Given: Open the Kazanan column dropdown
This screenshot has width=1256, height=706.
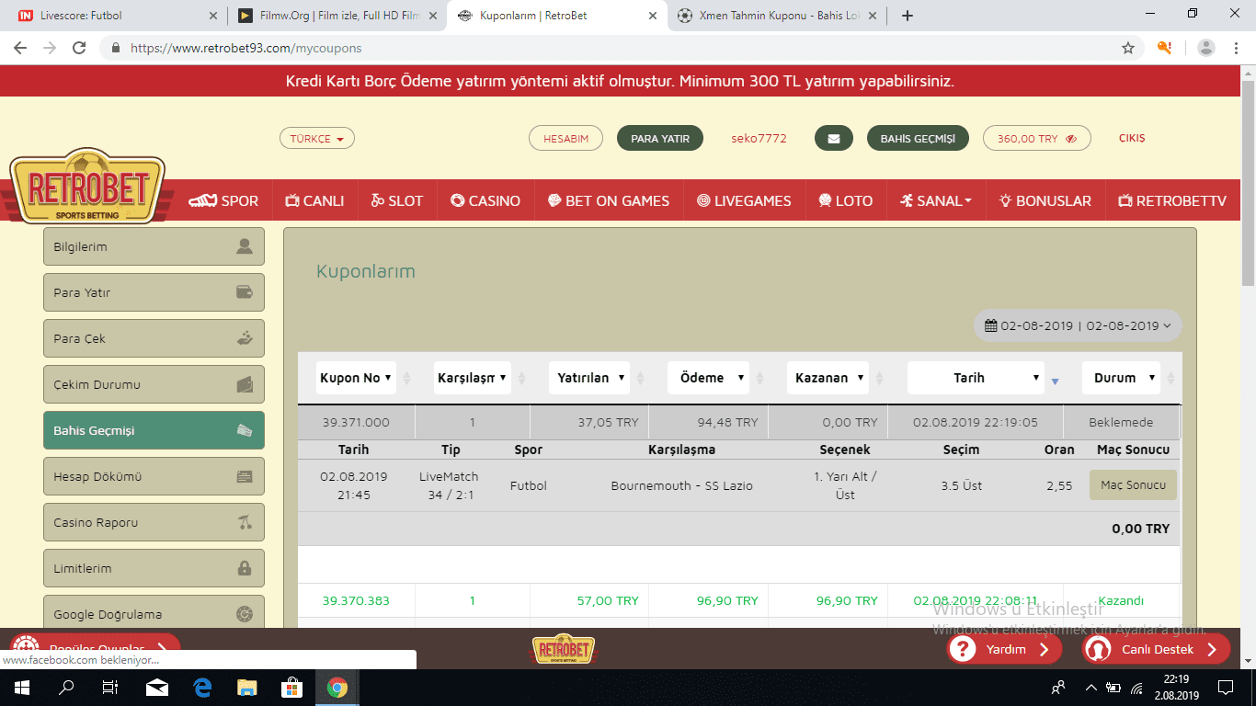Looking at the screenshot, I should click(828, 378).
